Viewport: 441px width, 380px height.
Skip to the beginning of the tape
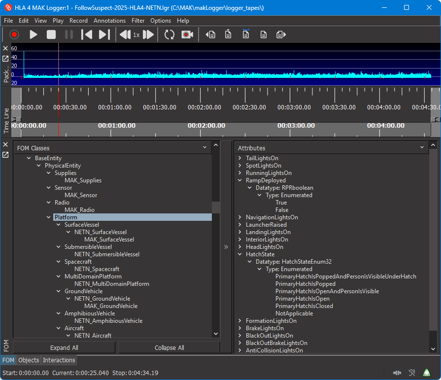point(87,35)
